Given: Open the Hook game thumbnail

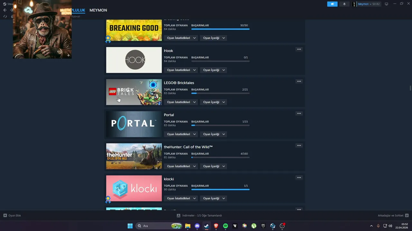Looking at the screenshot, I should [134, 60].
